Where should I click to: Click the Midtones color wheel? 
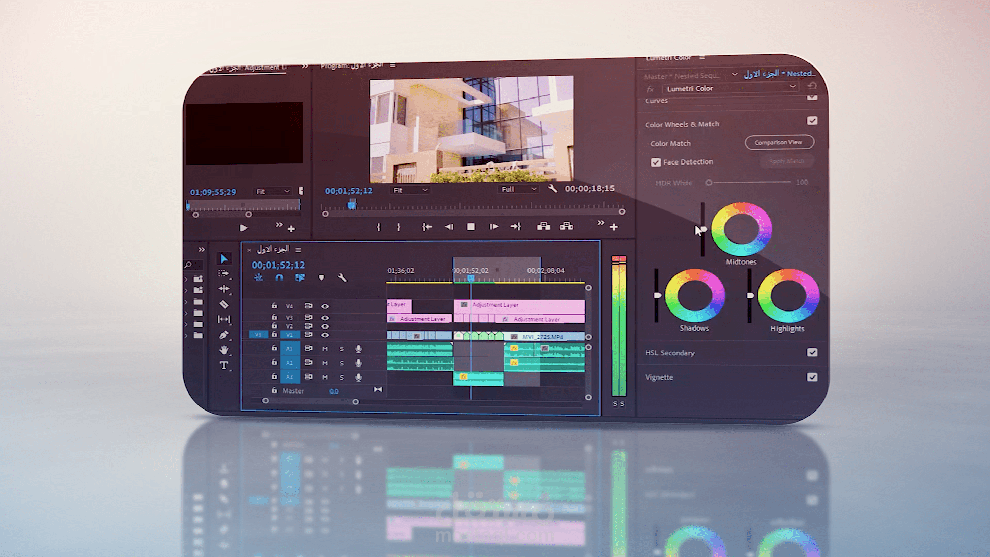point(741,229)
